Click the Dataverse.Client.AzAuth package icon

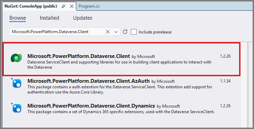pos(17,83)
